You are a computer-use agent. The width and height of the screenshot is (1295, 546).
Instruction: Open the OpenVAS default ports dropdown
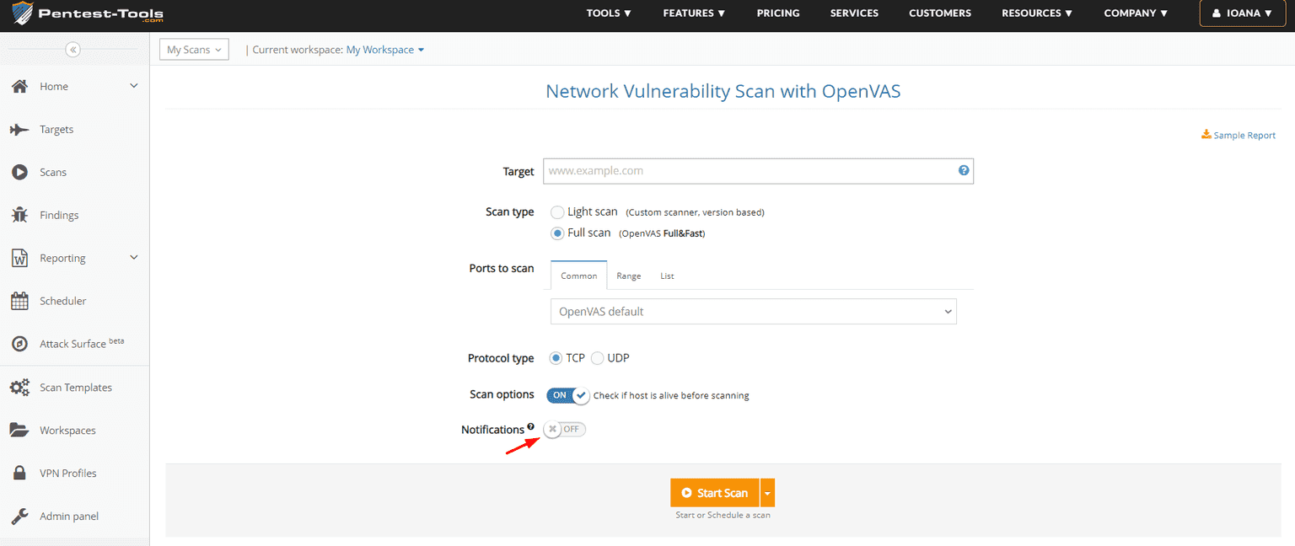pyautogui.click(x=753, y=312)
